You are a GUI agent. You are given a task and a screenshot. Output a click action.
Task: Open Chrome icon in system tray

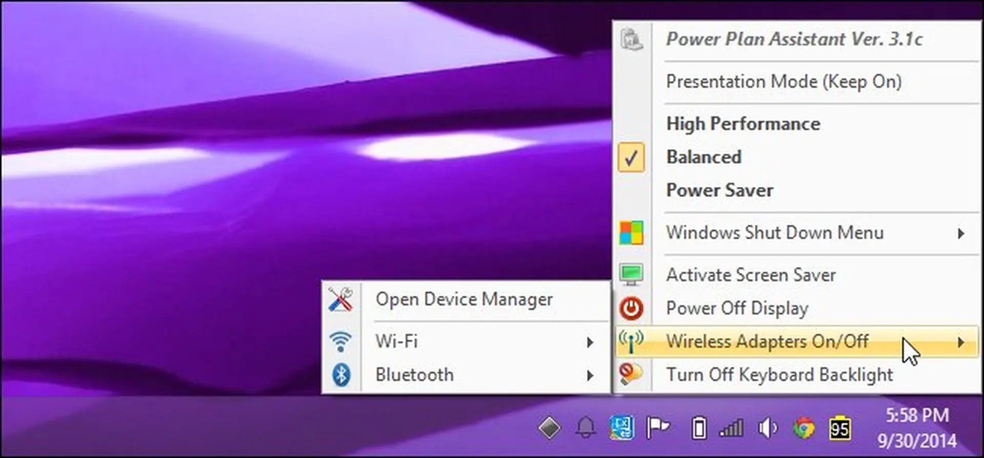click(x=804, y=428)
